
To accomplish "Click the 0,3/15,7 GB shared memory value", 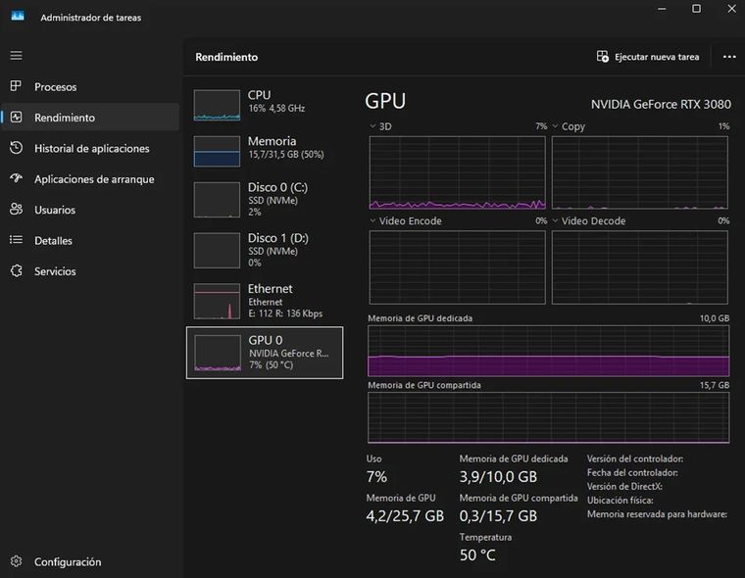I will pyautogui.click(x=498, y=515).
